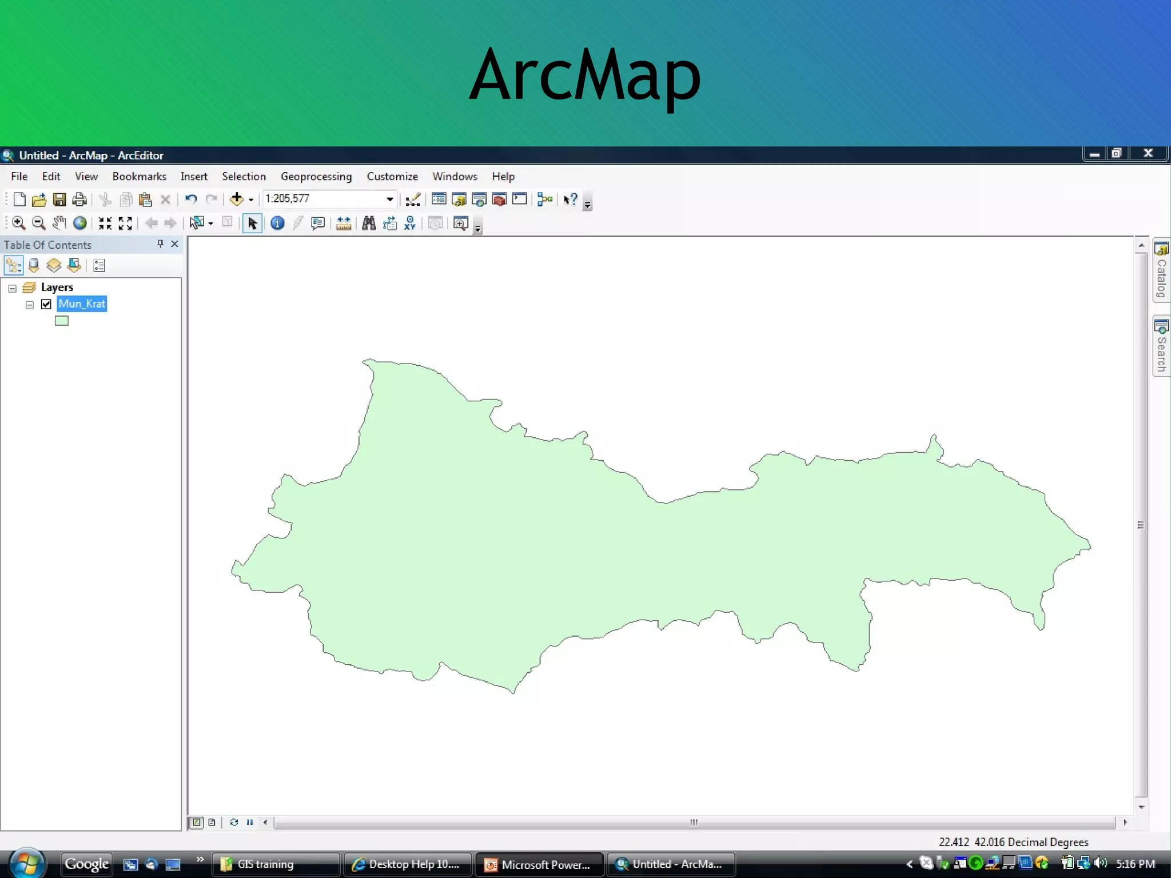Screen dimensions: 1171x878
Task: Click the Go To XY icon
Action: [x=410, y=223]
